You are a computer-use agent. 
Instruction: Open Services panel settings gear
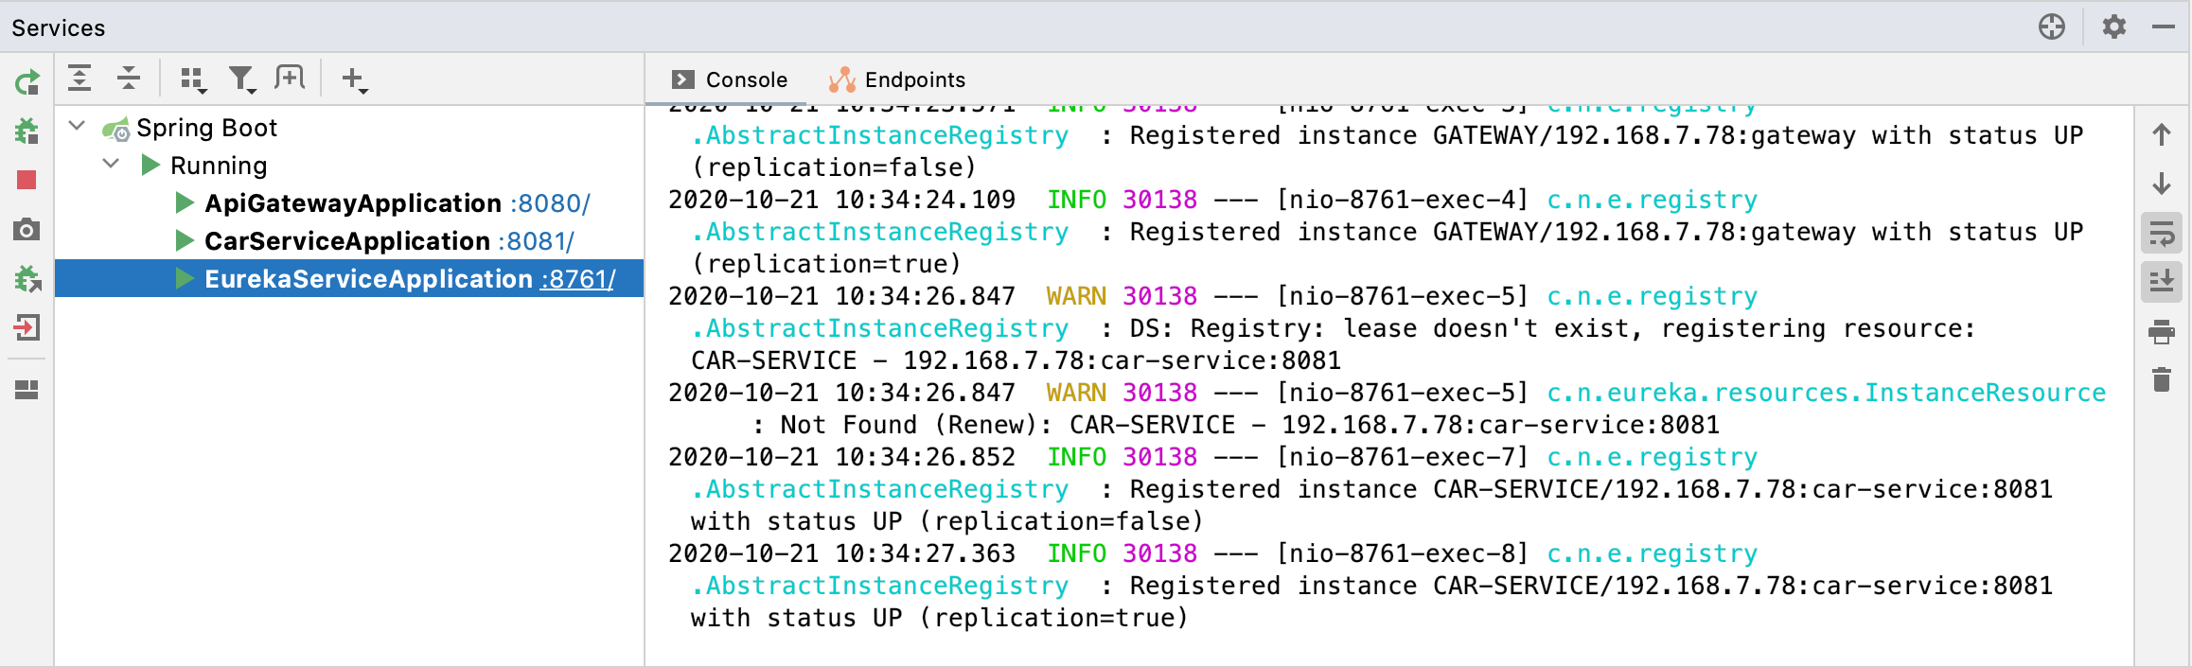2114,26
